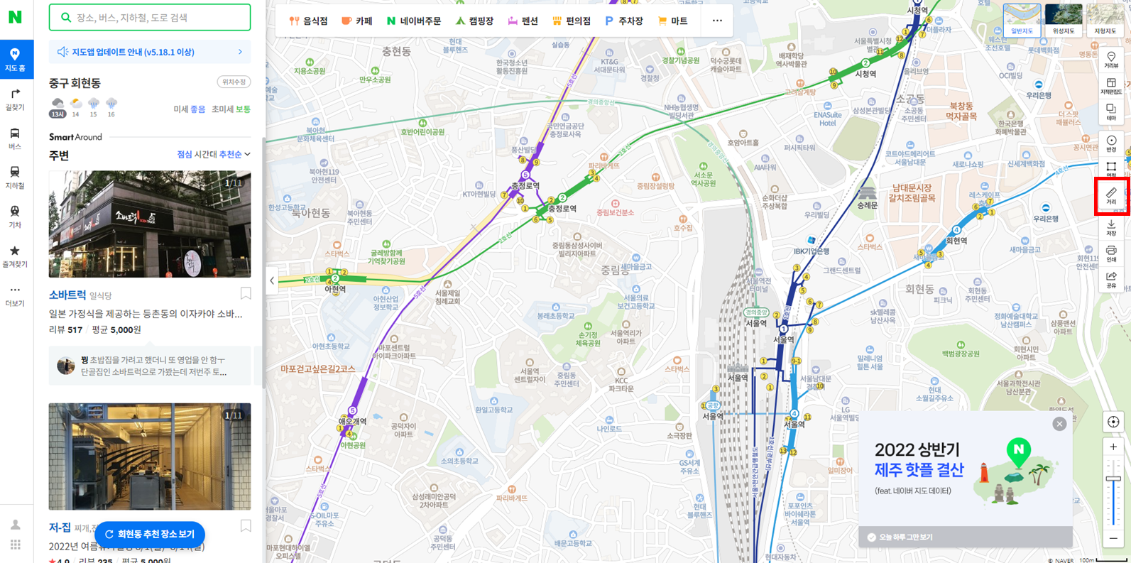This screenshot has height=563, width=1131.
Task: Switch to 일반지도 map view
Action: point(1022,20)
